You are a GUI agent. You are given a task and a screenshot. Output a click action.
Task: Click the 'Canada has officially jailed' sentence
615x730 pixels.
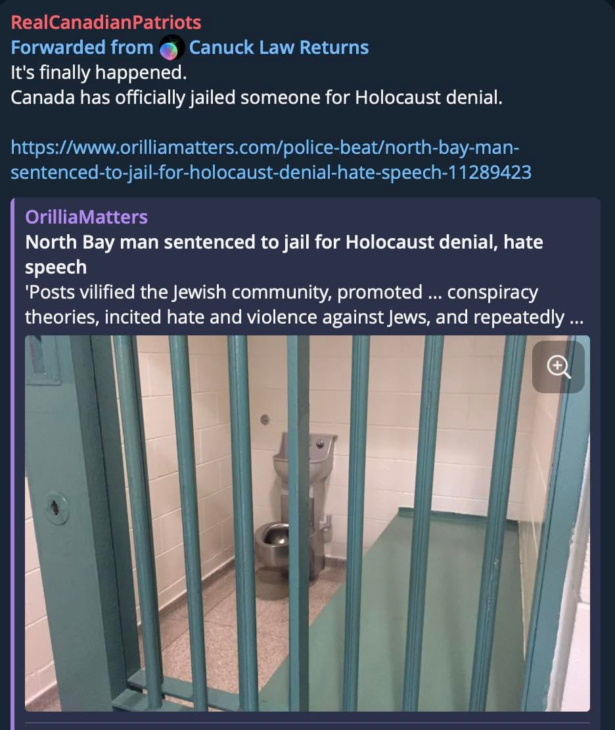[x=256, y=98]
